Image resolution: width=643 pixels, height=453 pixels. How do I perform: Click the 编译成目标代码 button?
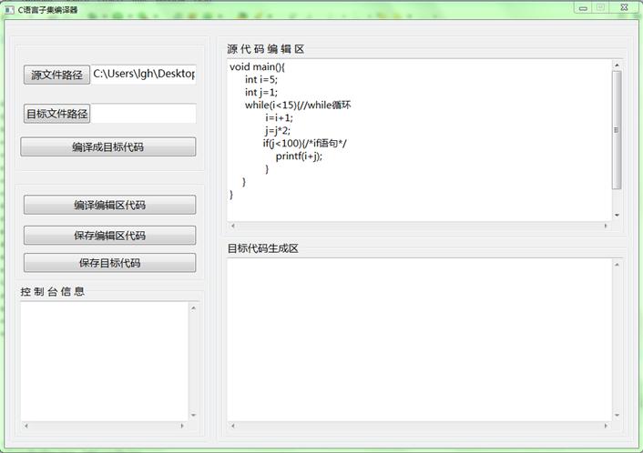point(108,146)
